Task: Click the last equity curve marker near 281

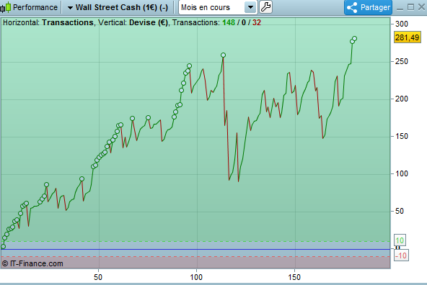Action: point(354,39)
